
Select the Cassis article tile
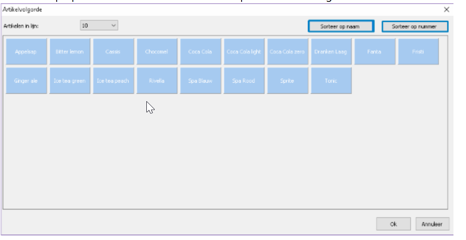click(113, 52)
